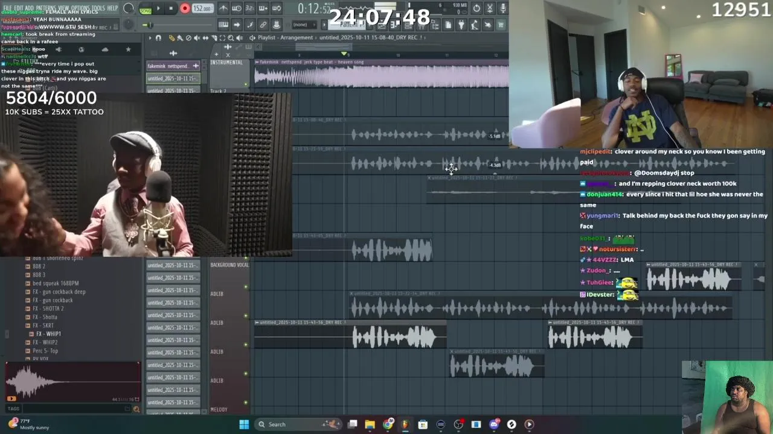The width and height of the screenshot is (773, 434).
Task: Select browser item FX - gun cockback deep
Action: [x=59, y=292]
